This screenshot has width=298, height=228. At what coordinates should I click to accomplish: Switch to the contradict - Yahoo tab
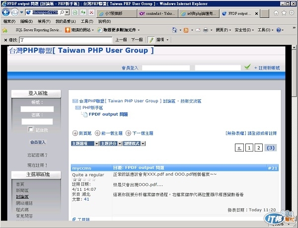pos(157,13)
